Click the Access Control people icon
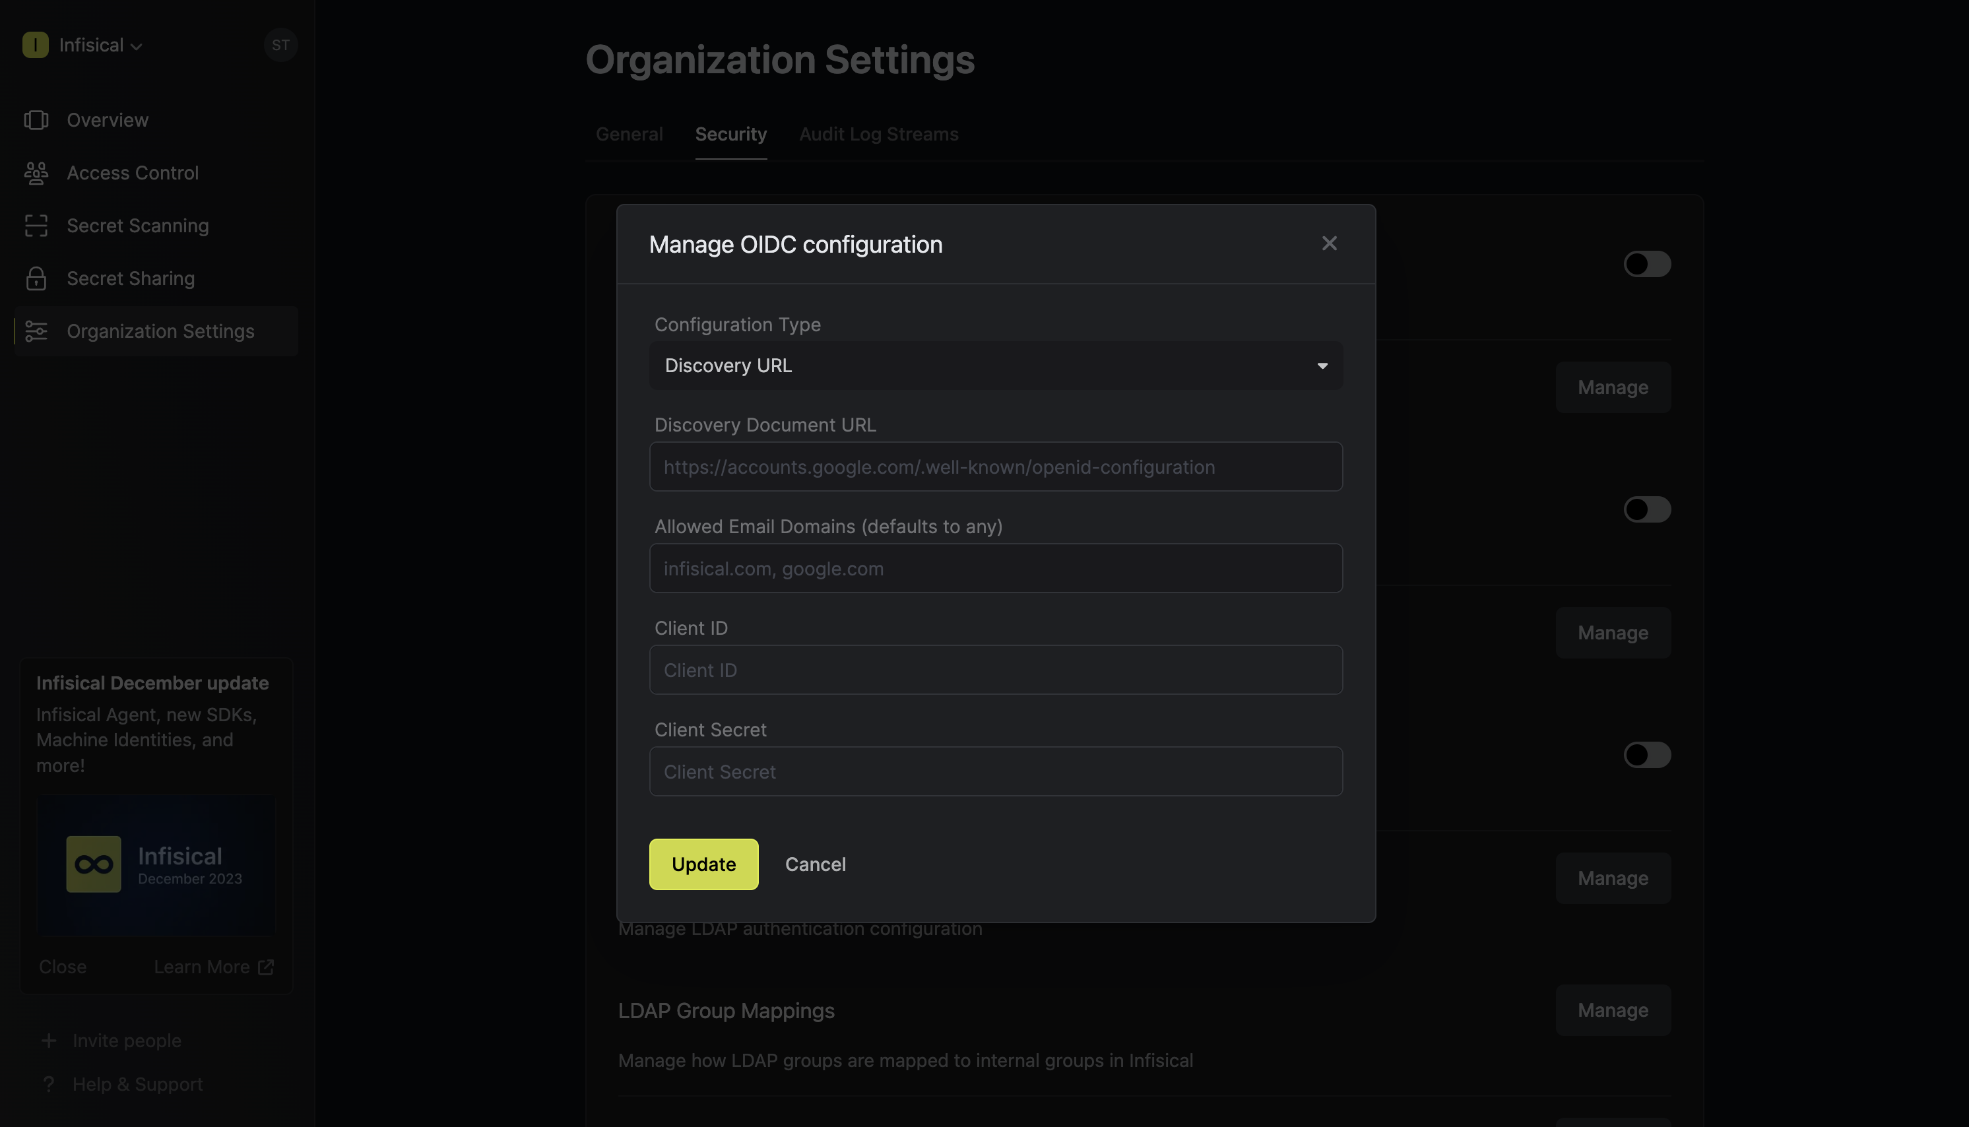The width and height of the screenshot is (1969, 1127). 36,173
